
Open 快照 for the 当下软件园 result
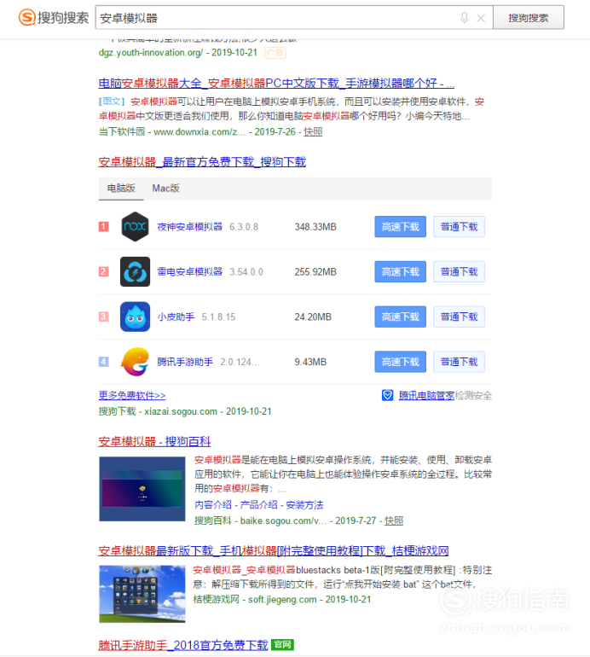pyautogui.click(x=313, y=131)
